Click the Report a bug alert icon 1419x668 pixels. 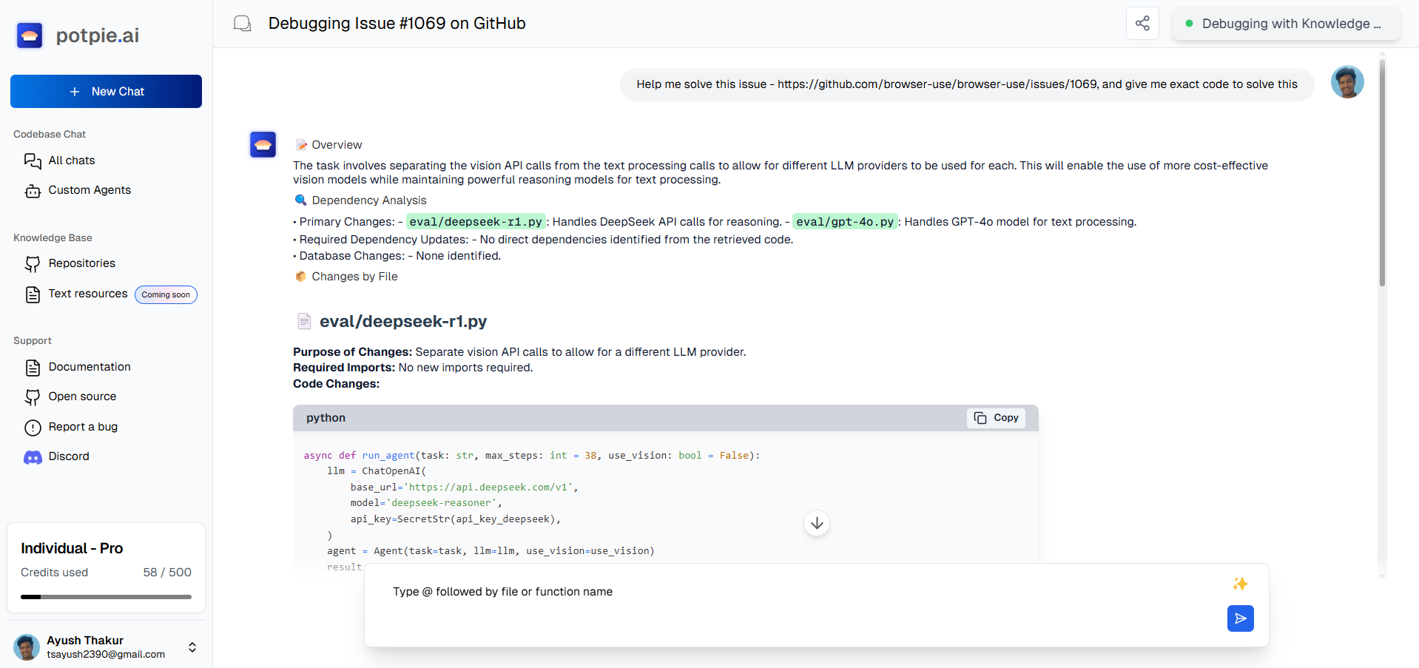33,428
